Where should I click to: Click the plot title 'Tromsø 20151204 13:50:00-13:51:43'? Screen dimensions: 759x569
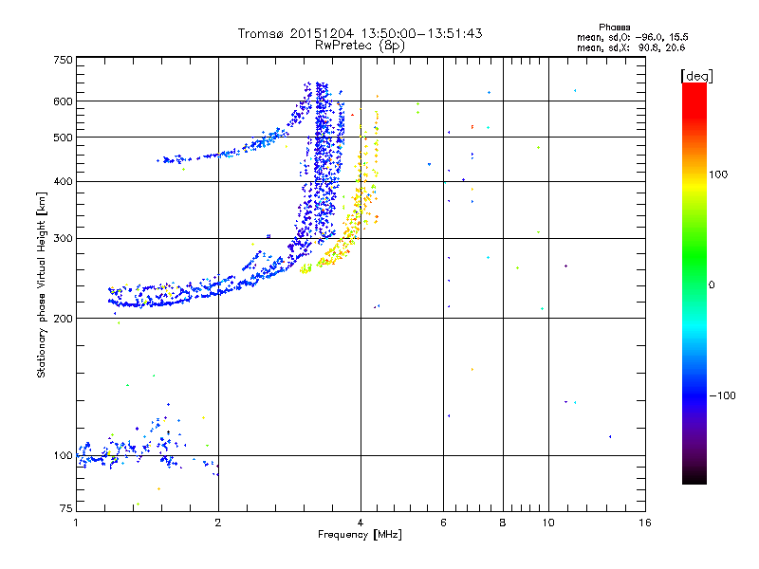pos(360,33)
